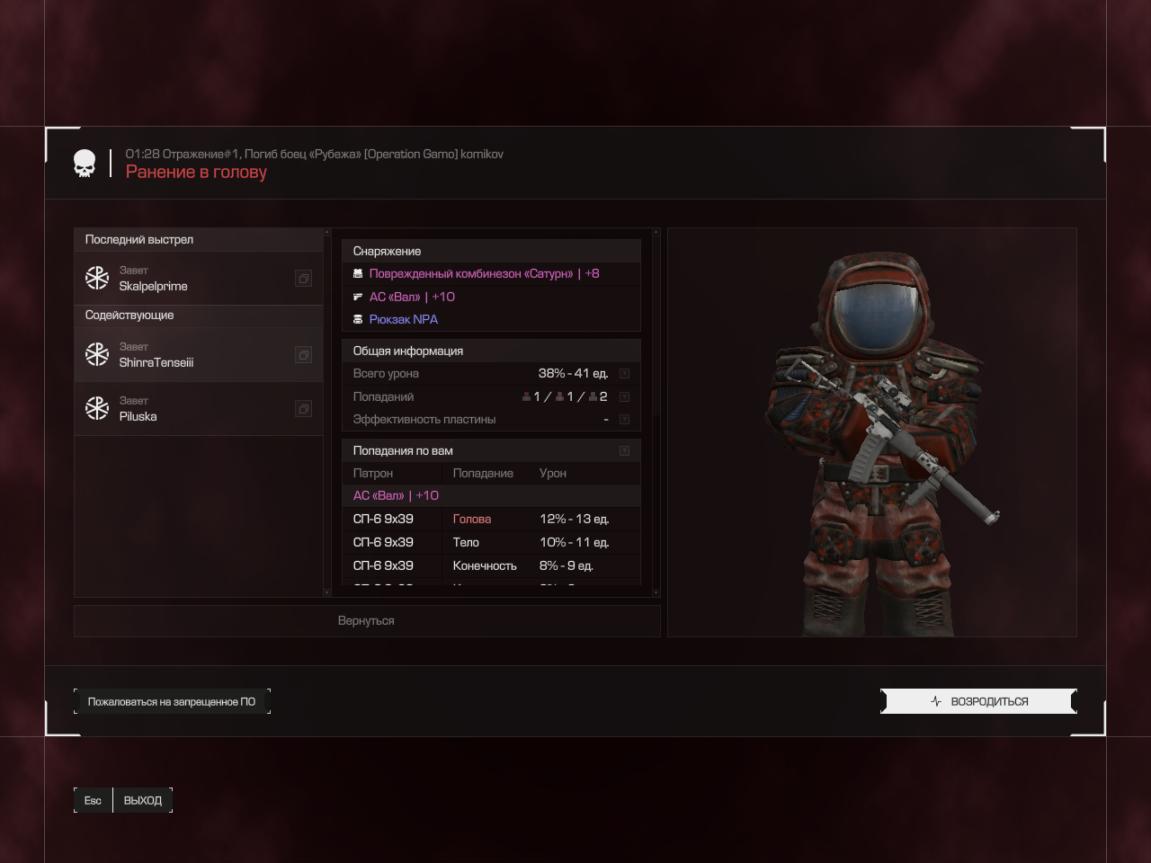Click the Вернуться button
This screenshot has height=863, width=1151.
367,621
